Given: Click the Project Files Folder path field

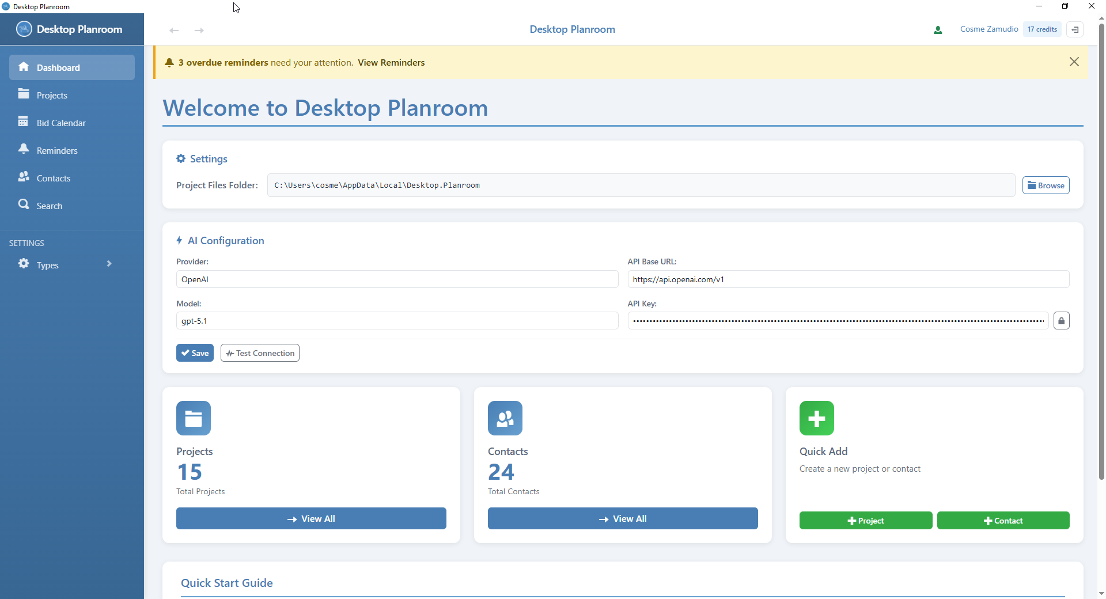Looking at the screenshot, I should coord(641,185).
